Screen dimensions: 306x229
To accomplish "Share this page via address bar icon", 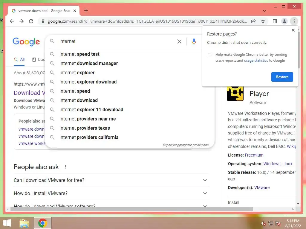I will tap(253, 21).
